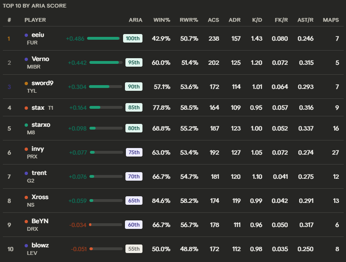The width and height of the screenshot is (346, 262).
Task: Open player eeiu's profile
Action: coord(38,35)
